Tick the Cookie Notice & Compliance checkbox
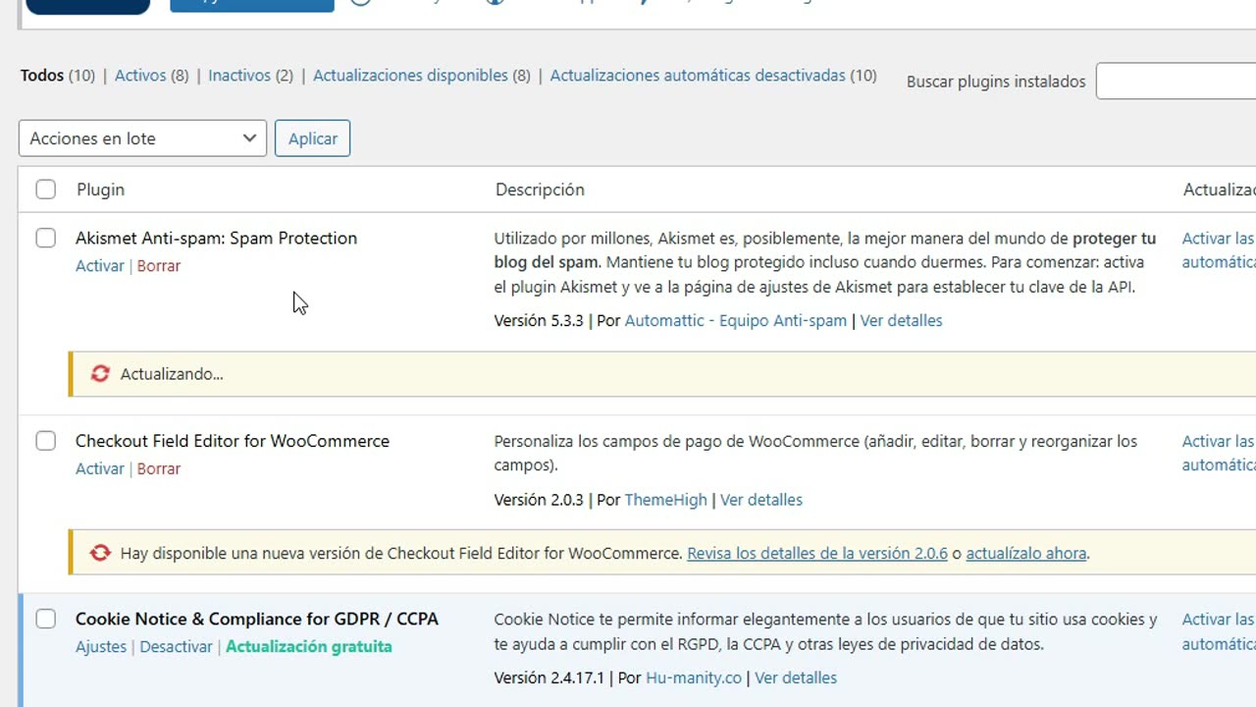1256x707 pixels. (x=46, y=619)
